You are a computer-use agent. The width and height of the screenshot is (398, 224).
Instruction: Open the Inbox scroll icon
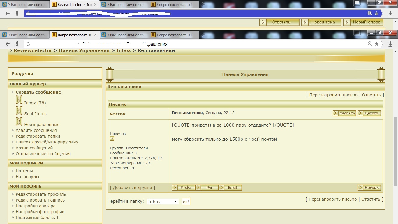[x=19, y=100]
